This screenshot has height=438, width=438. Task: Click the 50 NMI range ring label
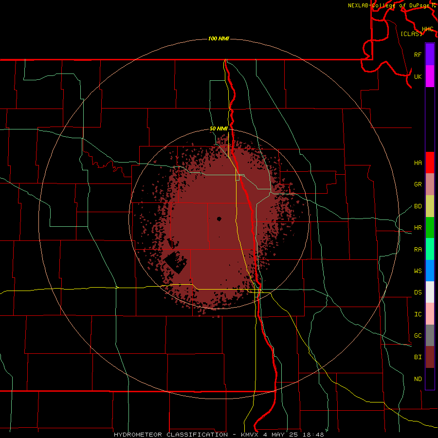tap(219, 129)
